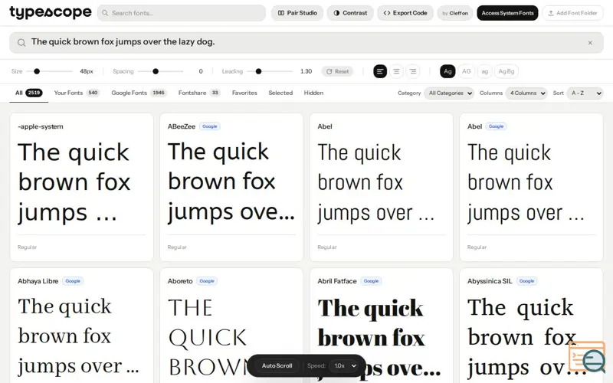Click the magnifier icon in the preview text bar
This screenshot has width=613, height=383.
21,43
